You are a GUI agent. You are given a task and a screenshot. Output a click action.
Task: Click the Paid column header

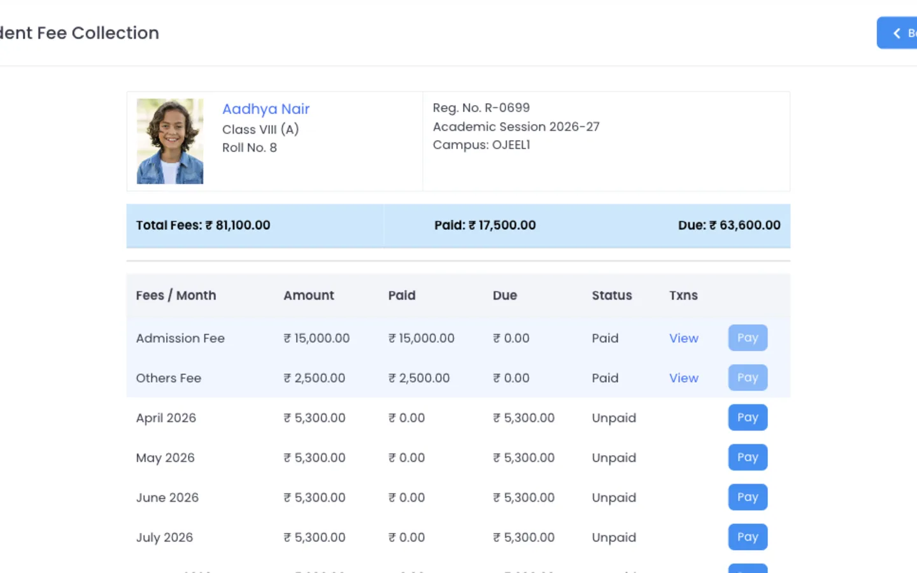tap(402, 295)
